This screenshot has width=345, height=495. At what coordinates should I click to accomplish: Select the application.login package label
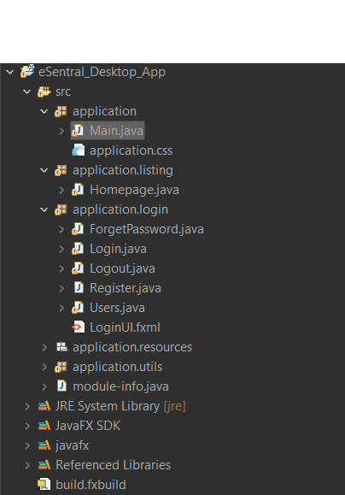click(x=120, y=210)
